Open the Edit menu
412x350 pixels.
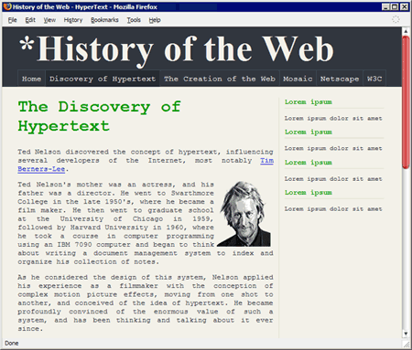click(x=30, y=20)
